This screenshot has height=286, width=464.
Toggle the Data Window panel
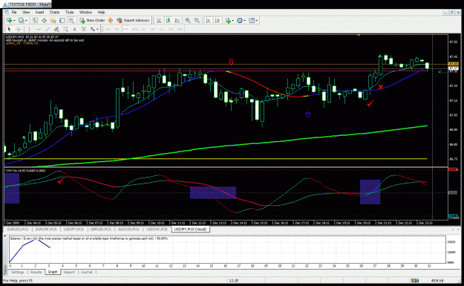[44, 21]
